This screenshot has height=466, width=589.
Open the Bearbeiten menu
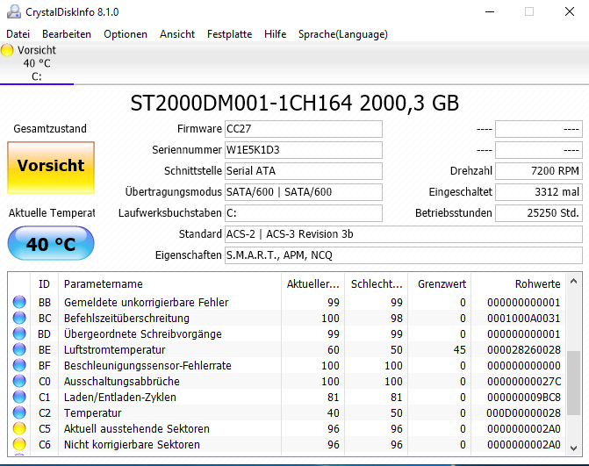tap(67, 34)
